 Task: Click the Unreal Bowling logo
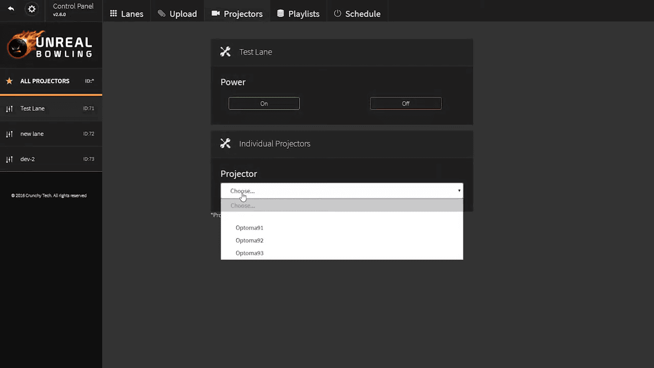(x=50, y=45)
